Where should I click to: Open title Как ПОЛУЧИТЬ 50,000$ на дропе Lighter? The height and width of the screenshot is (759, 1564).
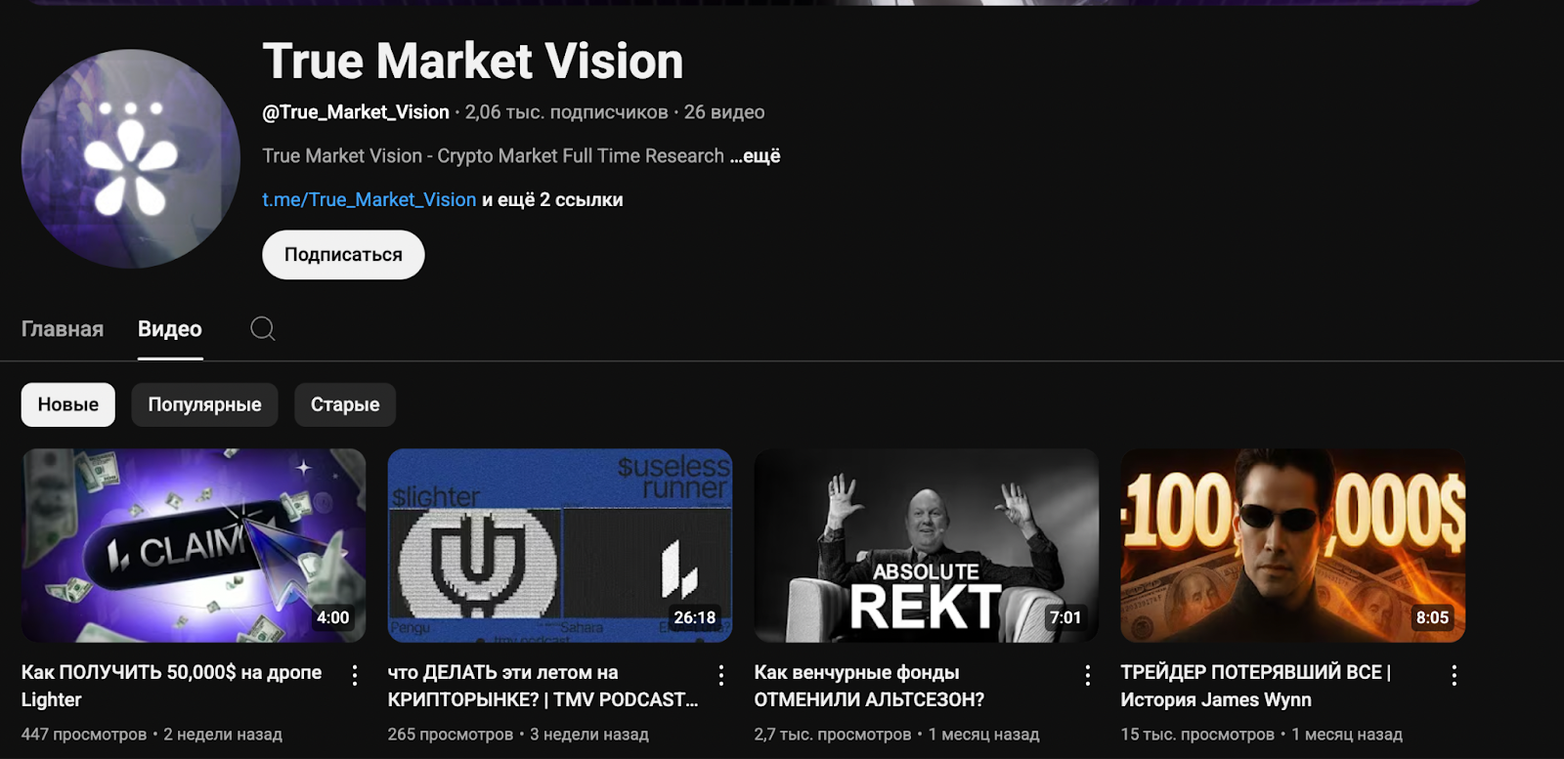tap(172, 686)
